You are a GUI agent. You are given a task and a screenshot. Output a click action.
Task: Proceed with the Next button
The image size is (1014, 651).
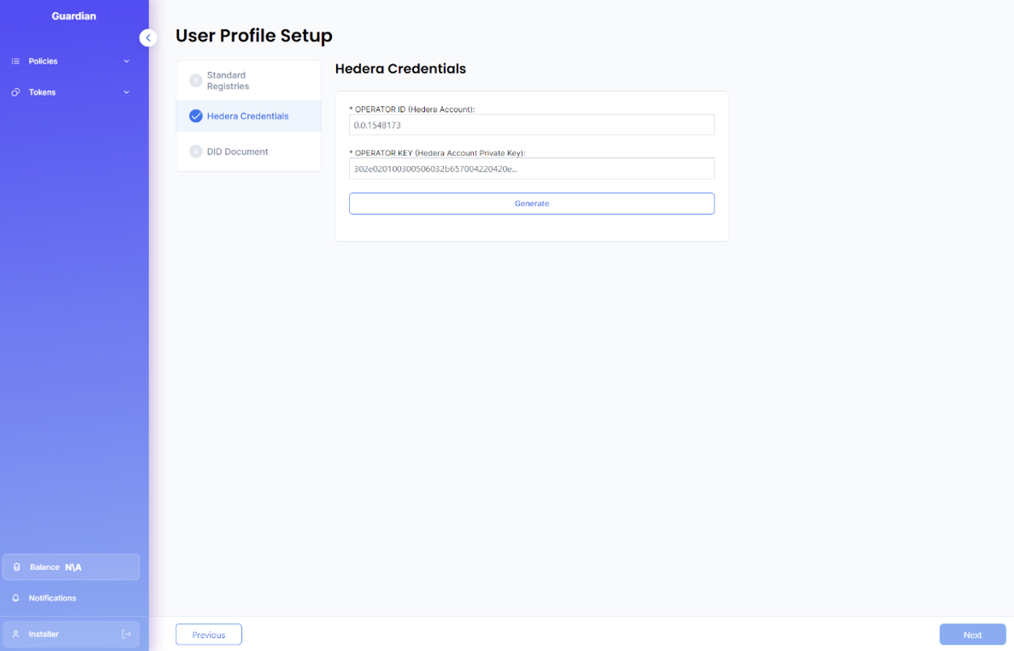pos(972,635)
